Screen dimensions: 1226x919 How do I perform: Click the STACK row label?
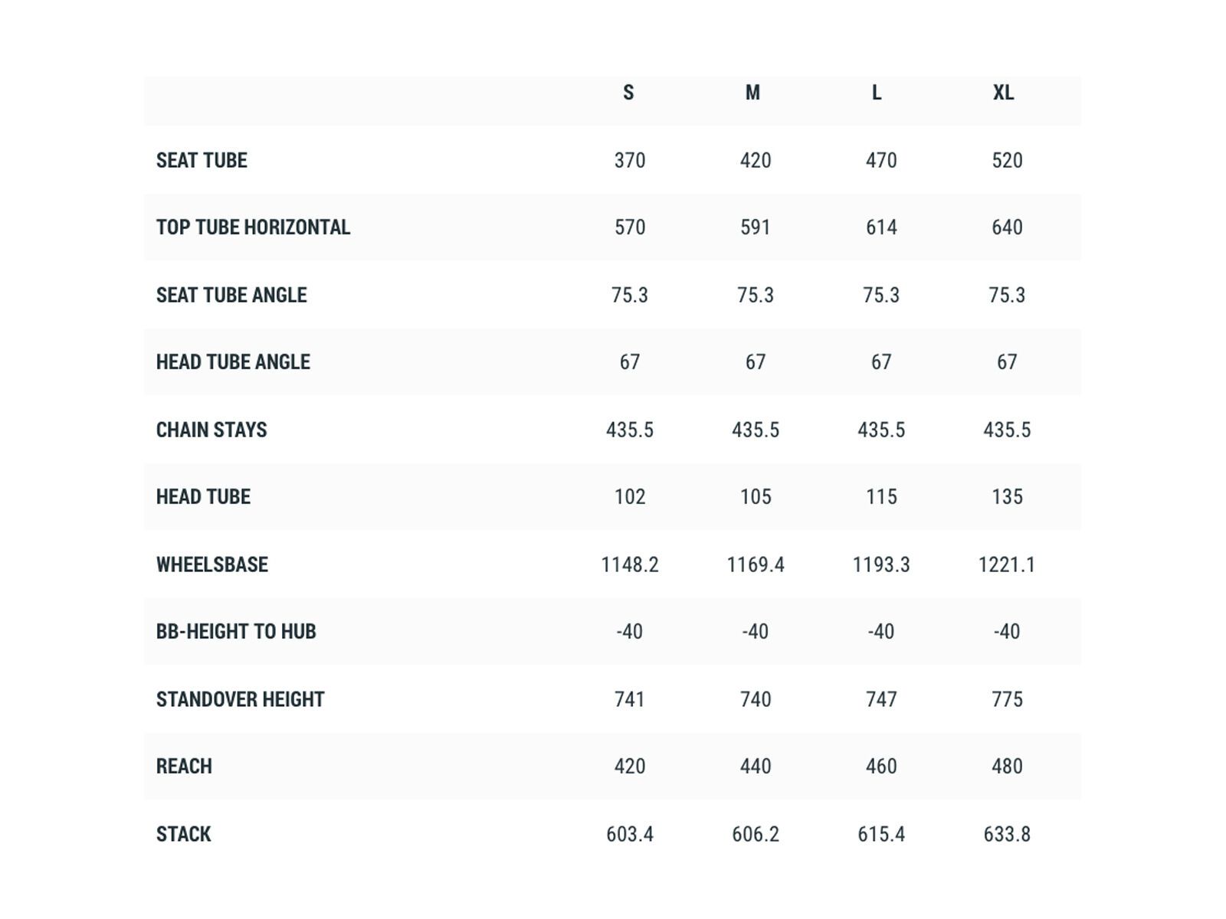pyautogui.click(x=184, y=834)
